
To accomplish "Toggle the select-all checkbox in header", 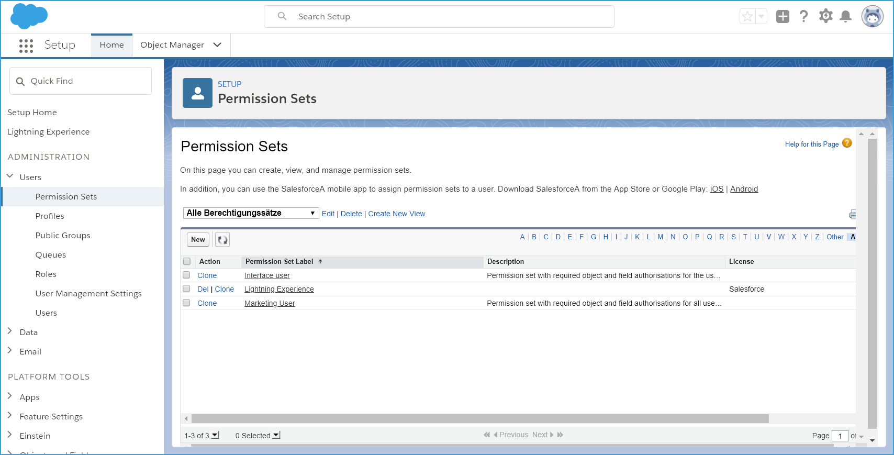I will coord(187,261).
